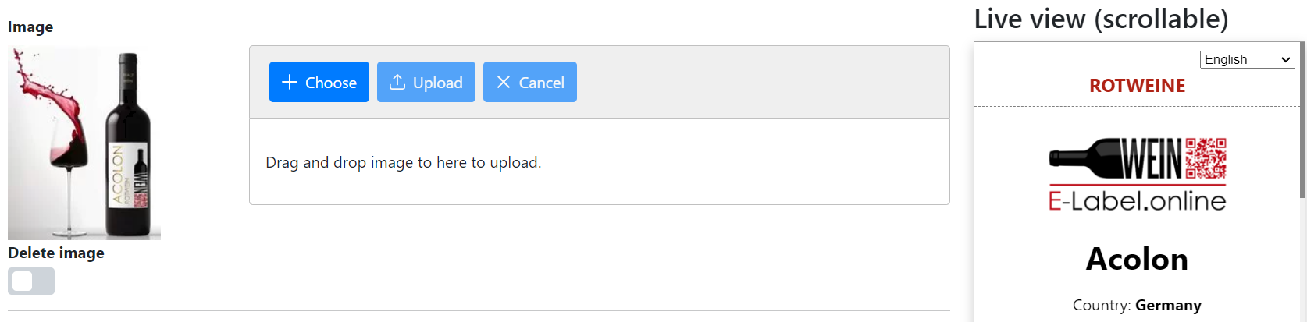Screen dimensions: 1307x322
Task: Click the X icon on Cancel
Action: tap(504, 82)
